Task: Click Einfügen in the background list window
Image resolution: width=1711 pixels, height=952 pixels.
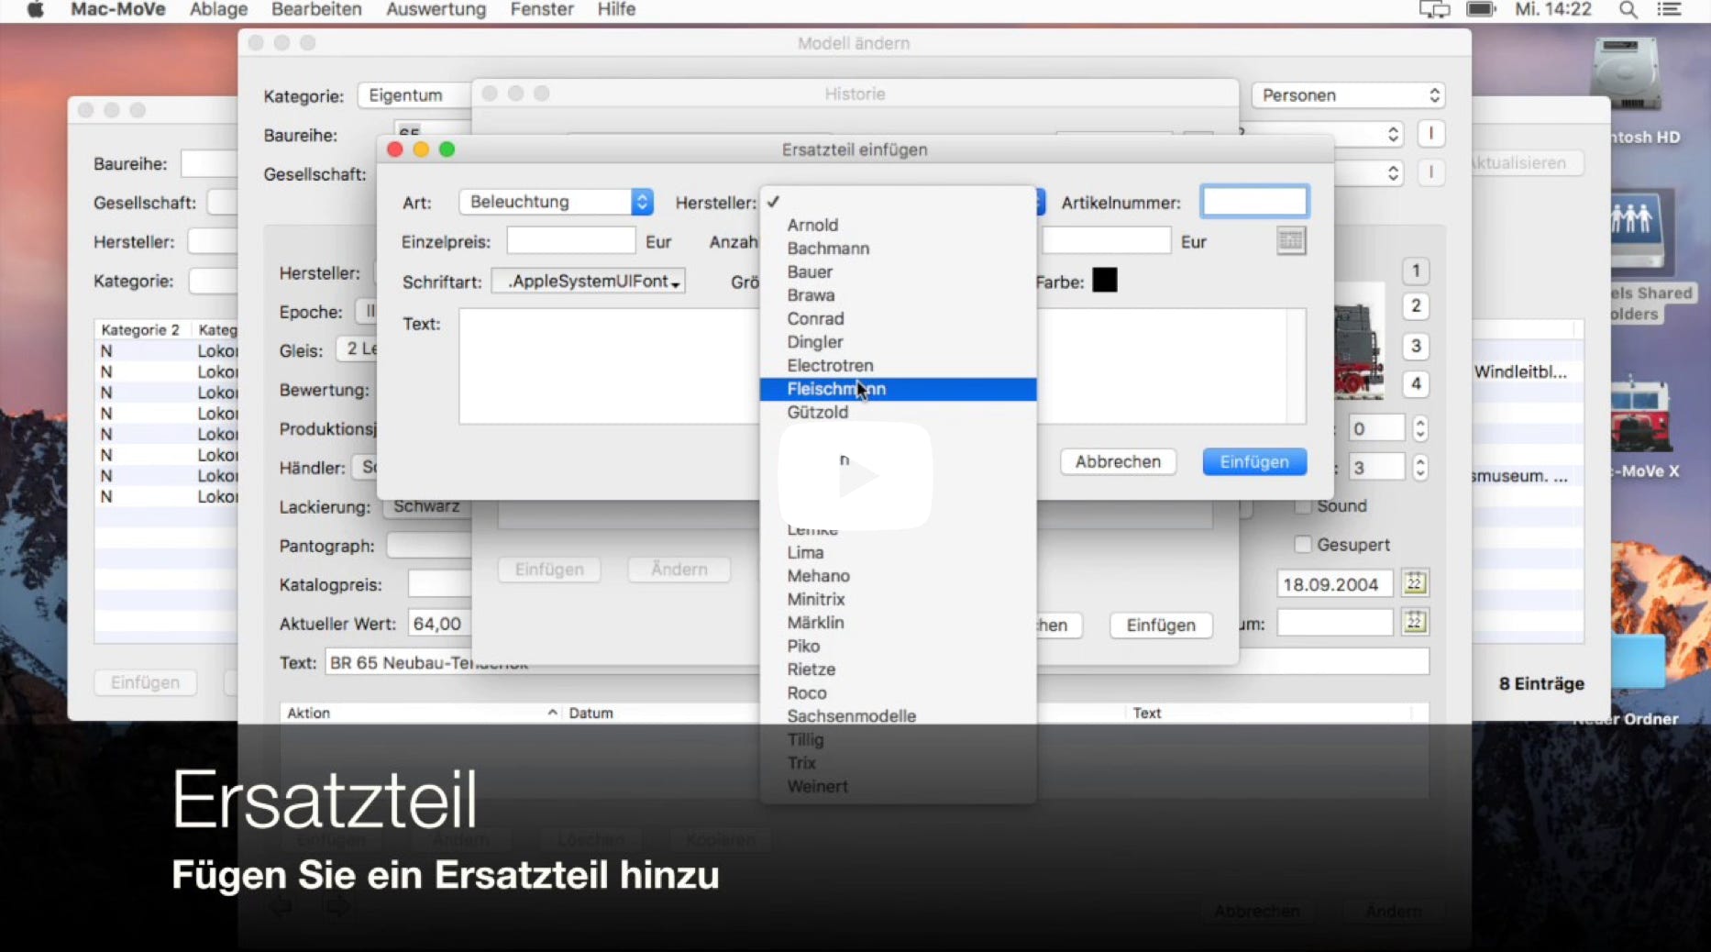Action: [145, 682]
